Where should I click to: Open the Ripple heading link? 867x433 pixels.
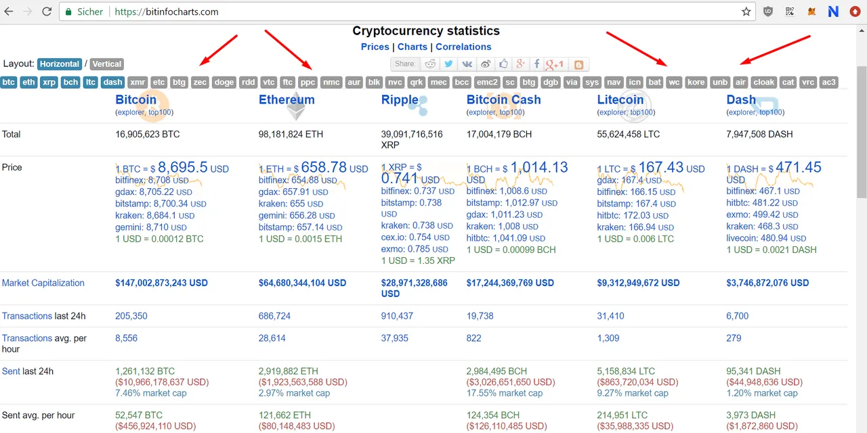pos(400,99)
